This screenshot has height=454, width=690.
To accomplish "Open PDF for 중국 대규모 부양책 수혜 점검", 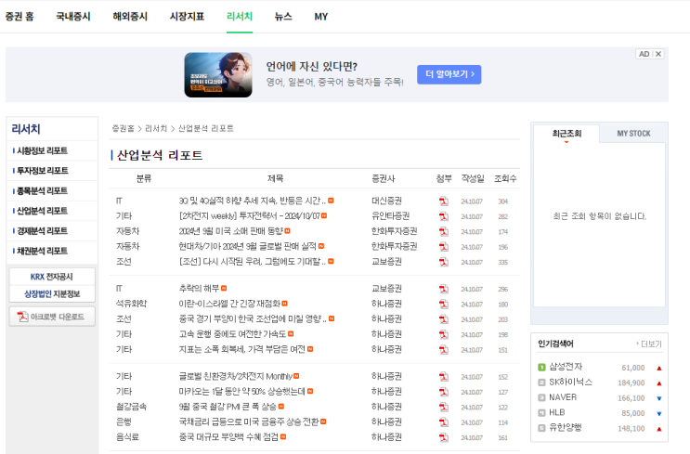I will coord(443,437).
